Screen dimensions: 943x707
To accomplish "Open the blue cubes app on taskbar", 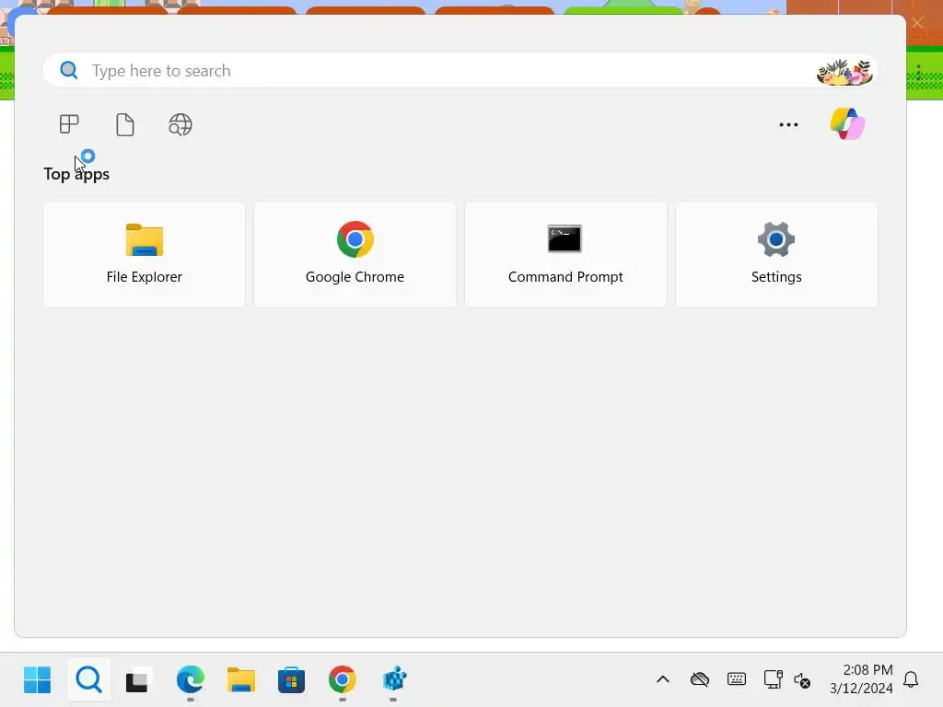I will click(394, 680).
